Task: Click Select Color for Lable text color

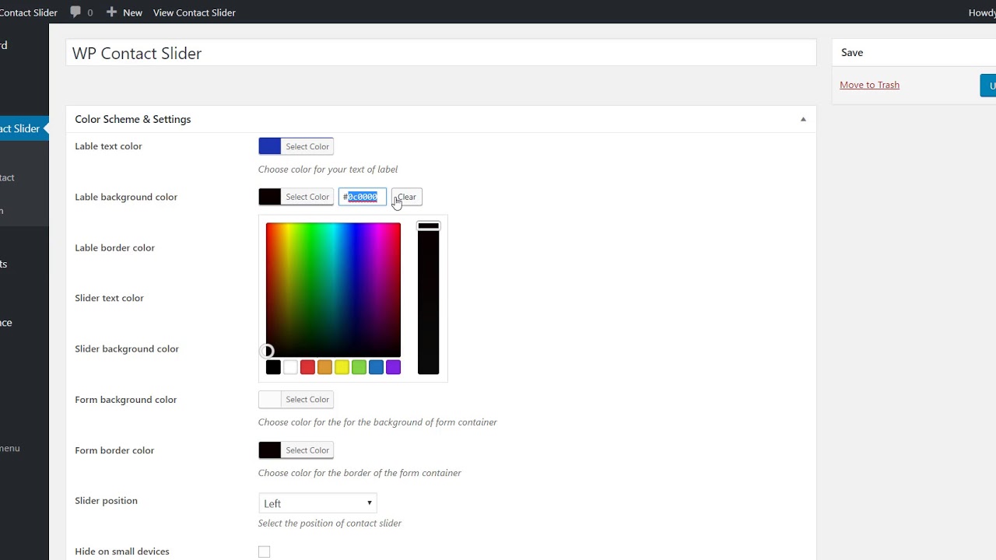Action: (307, 146)
